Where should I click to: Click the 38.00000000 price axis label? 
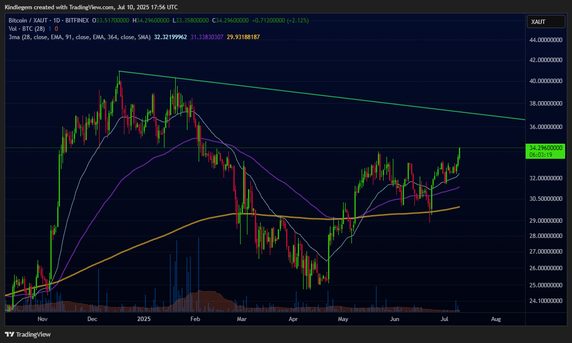click(x=546, y=104)
